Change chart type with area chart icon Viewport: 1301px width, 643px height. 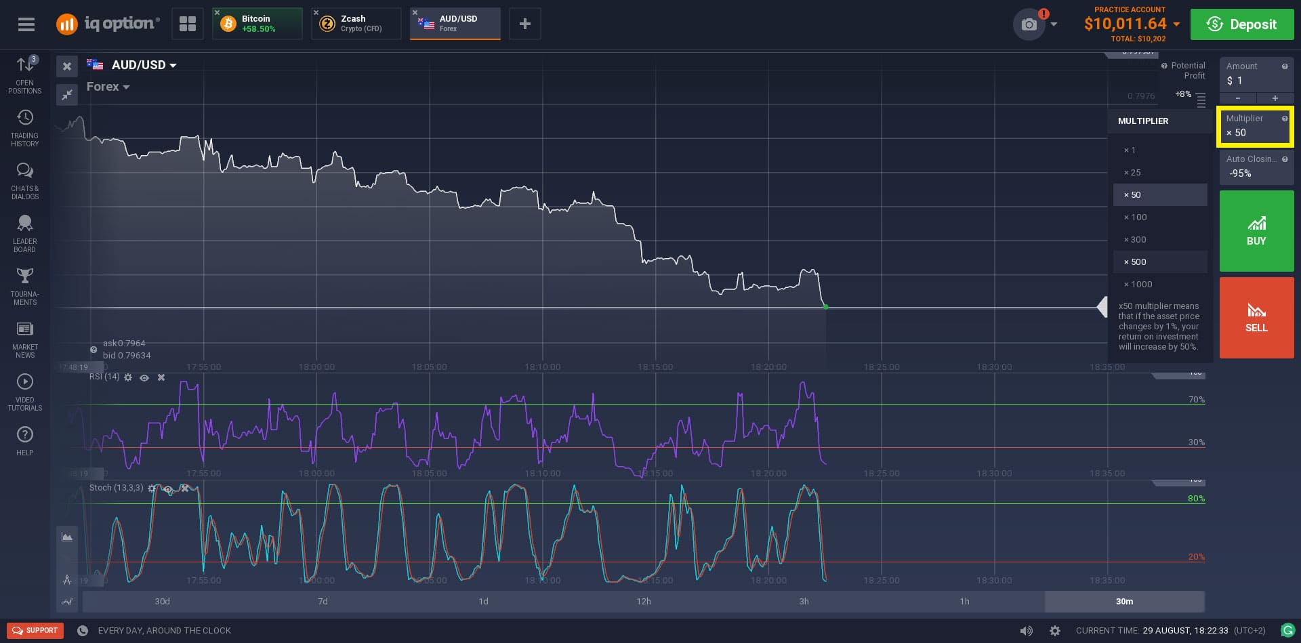point(67,537)
